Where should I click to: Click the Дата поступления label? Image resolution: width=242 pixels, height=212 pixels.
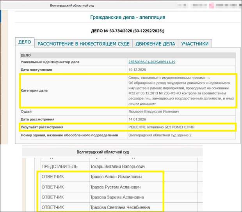[36, 70]
